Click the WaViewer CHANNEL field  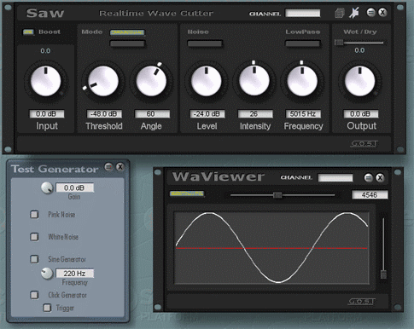point(335,178)
